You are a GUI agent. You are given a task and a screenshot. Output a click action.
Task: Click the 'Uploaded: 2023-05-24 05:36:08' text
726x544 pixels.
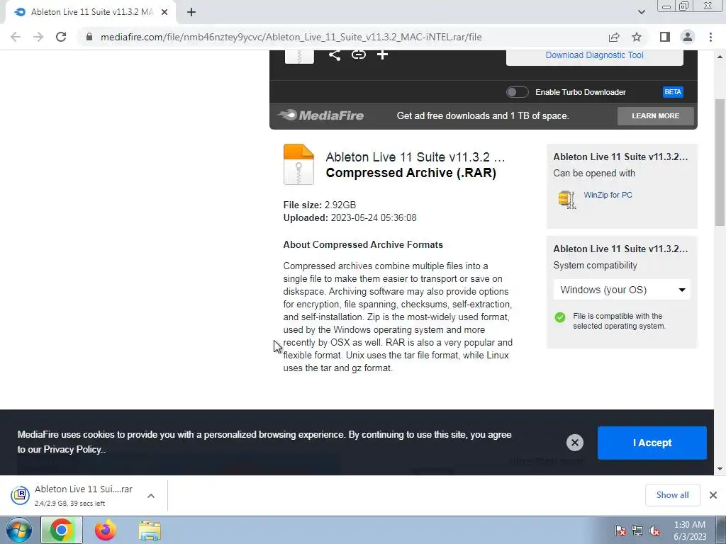[350, 218]
